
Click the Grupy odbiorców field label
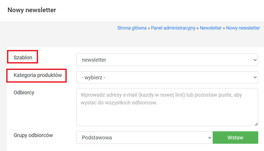coord(33,135)
